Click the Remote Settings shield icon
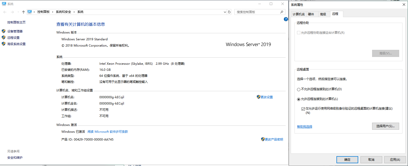The width and height of the screenshot is (408, 166). (4, 38)
